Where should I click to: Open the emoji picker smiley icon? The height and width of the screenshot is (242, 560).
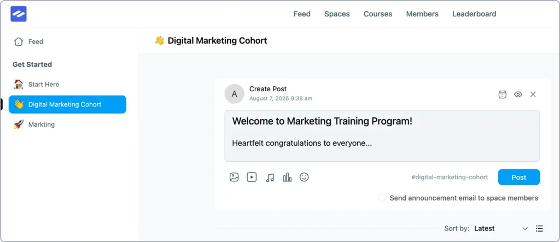click(304, 177)
